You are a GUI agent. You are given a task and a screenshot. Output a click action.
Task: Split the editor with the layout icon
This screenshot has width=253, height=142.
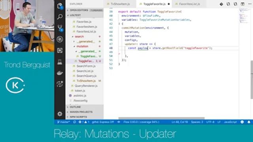coord(242,4)
